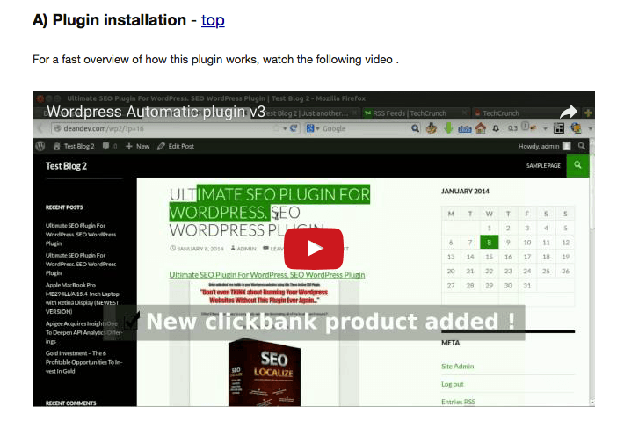
Task: Click the admin bar magnifier icon
Action: (x=581, y=146)
